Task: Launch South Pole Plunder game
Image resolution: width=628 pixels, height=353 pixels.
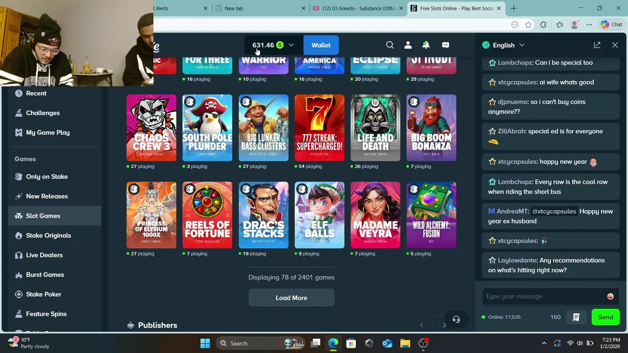Action: (208, 127)
